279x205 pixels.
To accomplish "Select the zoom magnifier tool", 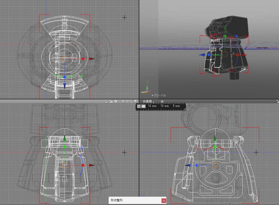I will [132, 102].
